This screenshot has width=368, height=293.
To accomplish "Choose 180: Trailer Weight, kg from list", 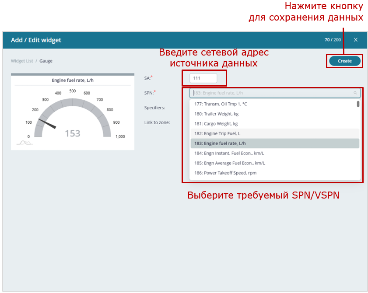I will coord(216,114).
